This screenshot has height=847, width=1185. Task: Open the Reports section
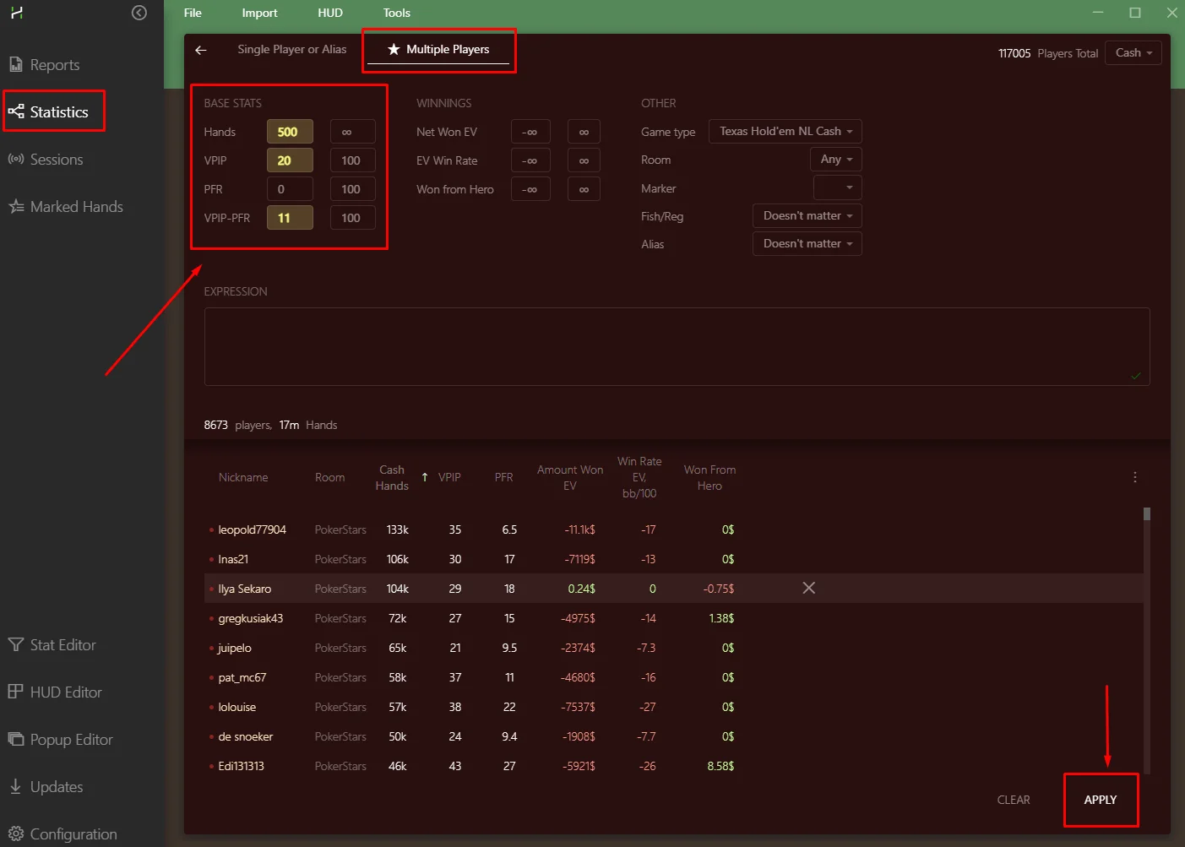pos(54,65)
